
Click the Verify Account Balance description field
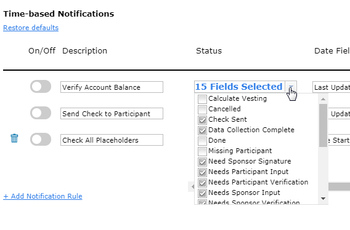(x=112, y=87)
